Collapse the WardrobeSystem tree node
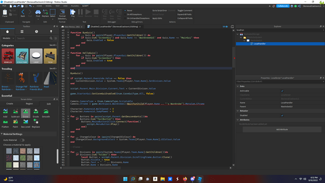Viewport: 325px width, 183px height. pos(241,37)
